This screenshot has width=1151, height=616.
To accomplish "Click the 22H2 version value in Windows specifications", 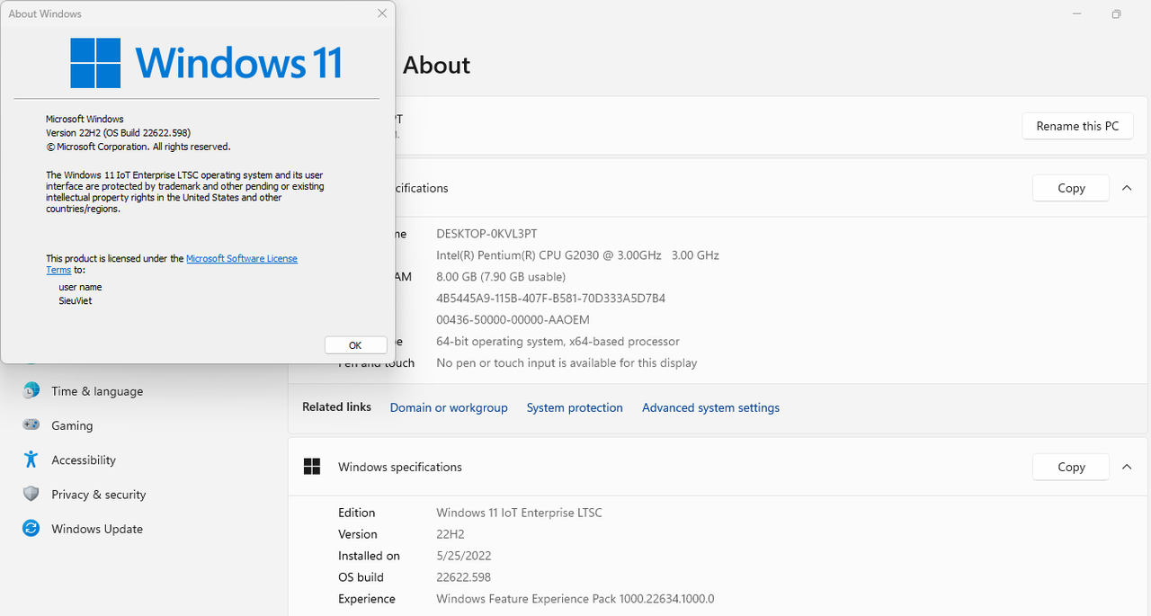I will point(451,534).
